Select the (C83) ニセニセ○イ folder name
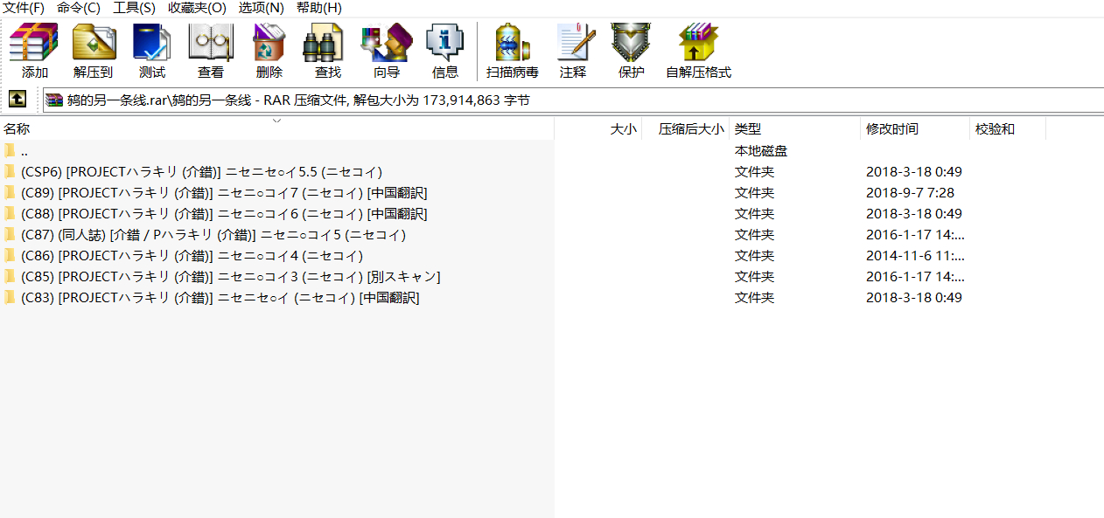The image size is (1104, 518). point(220,298)
